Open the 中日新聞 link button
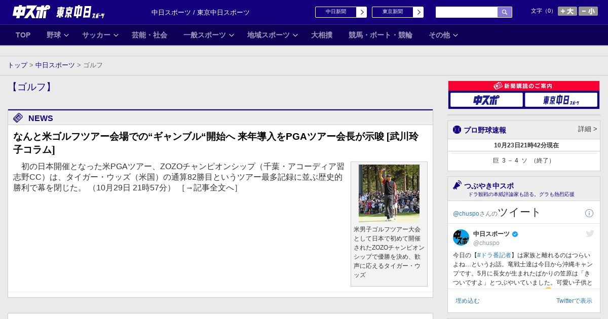Viewport: 608px width, 319px height. point(341,12)
